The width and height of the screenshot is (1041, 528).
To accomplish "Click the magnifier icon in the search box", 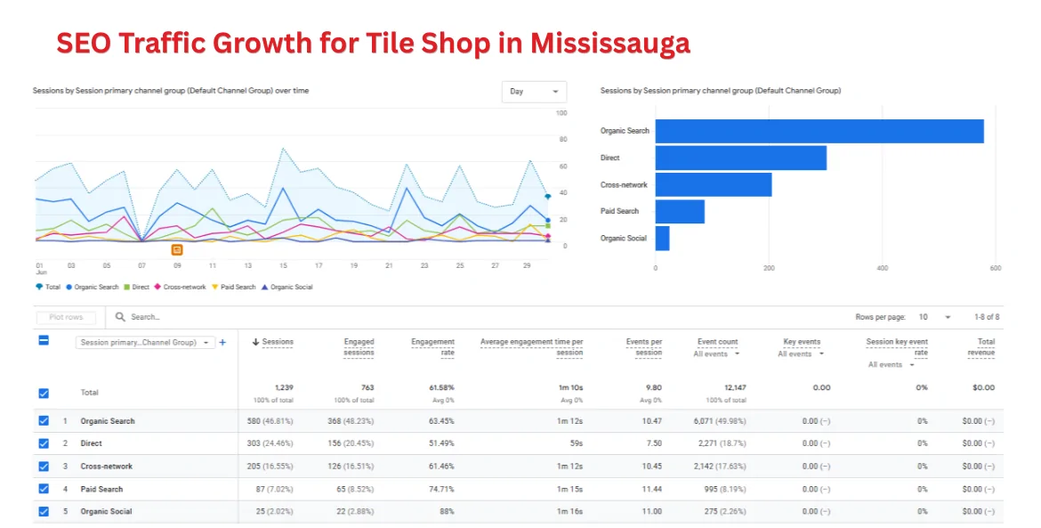I will (x=120, y=317).
